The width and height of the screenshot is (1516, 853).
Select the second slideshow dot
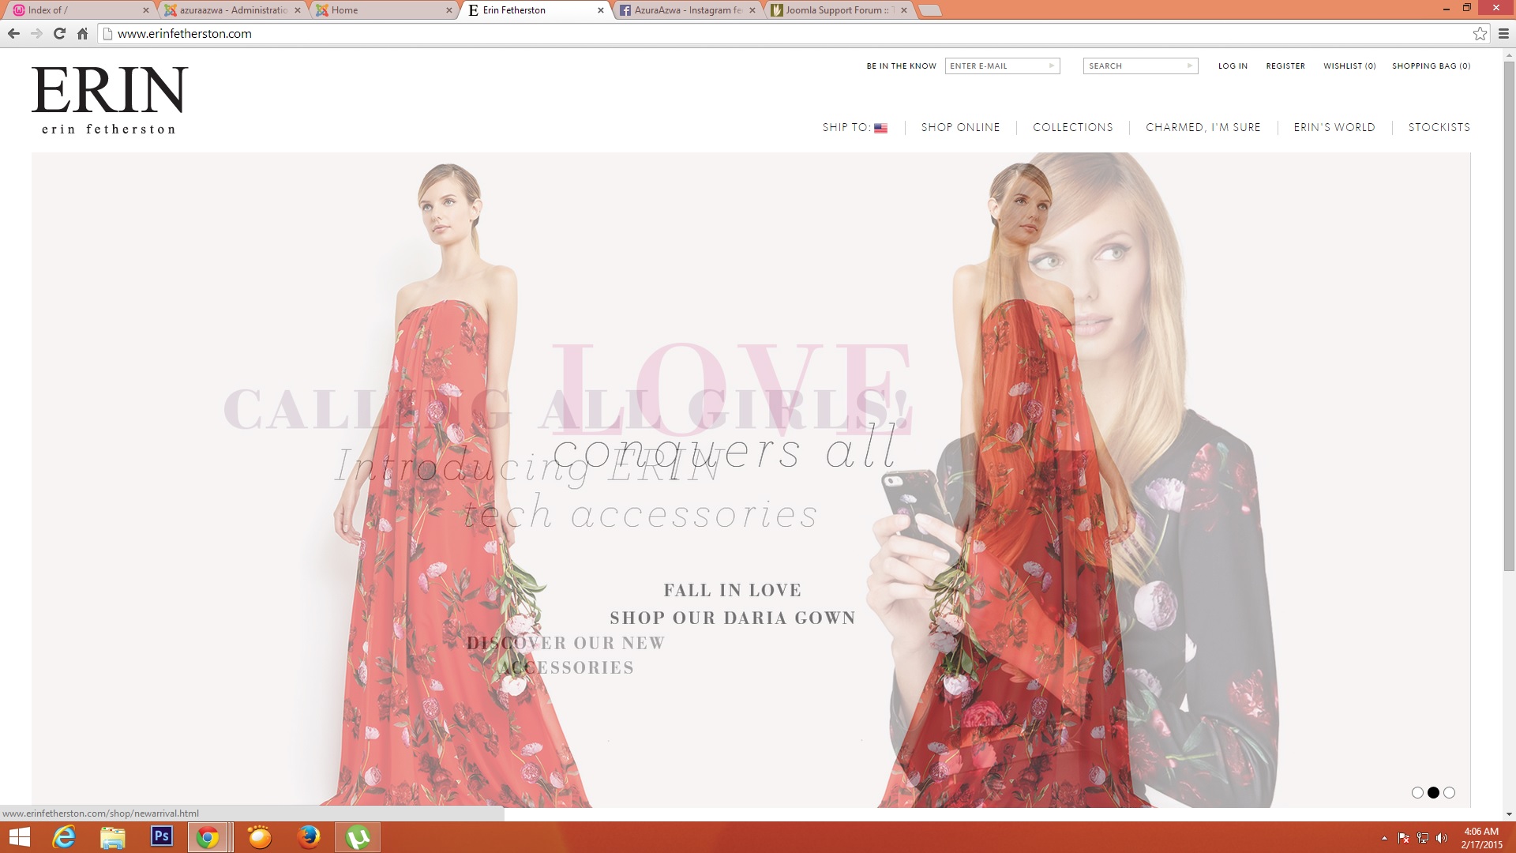tap(1433, 792)
